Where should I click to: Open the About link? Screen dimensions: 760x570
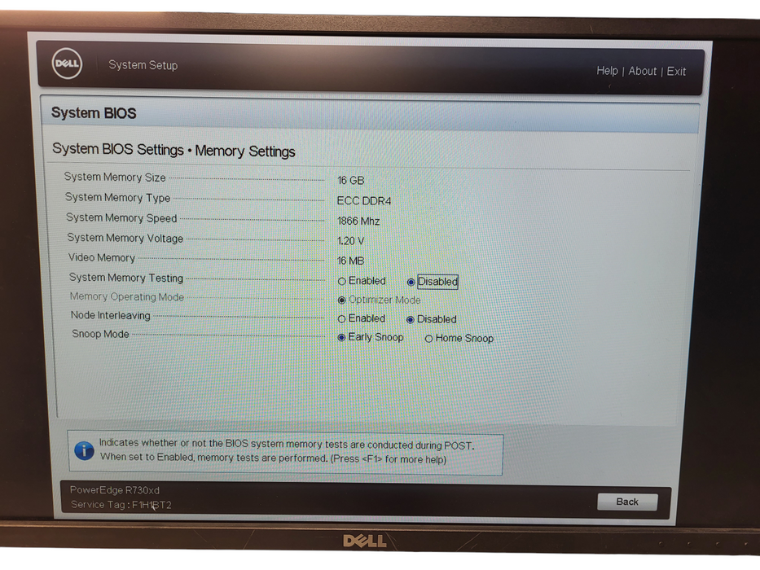pos(642,72)
